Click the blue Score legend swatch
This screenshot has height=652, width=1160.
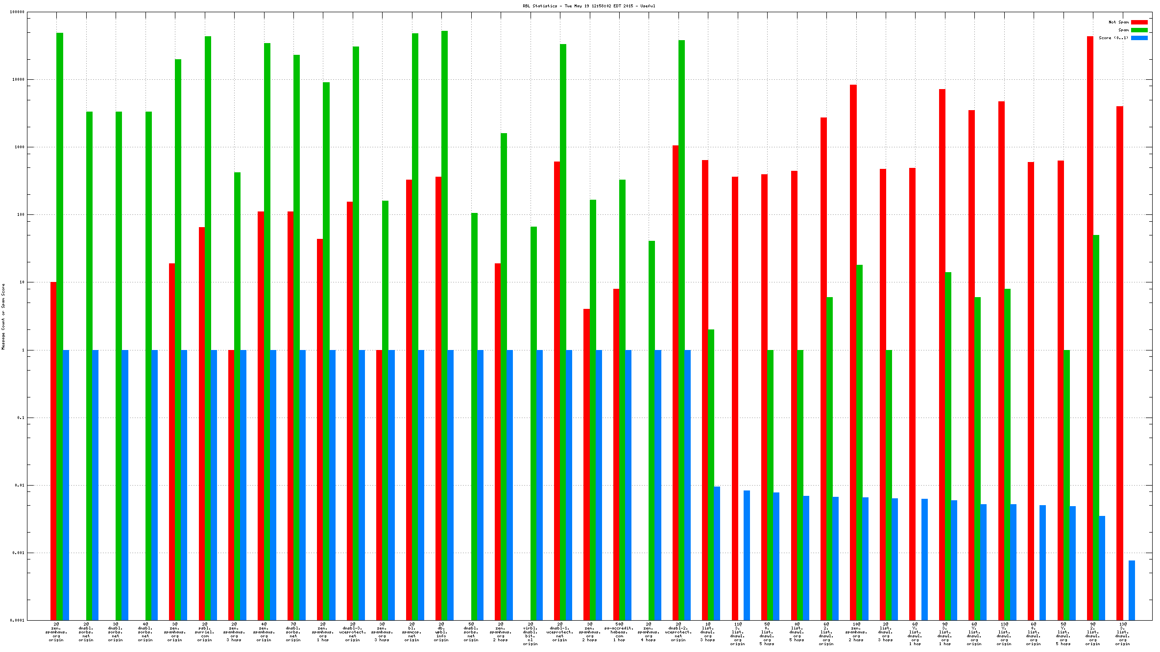coord(1139,38)
